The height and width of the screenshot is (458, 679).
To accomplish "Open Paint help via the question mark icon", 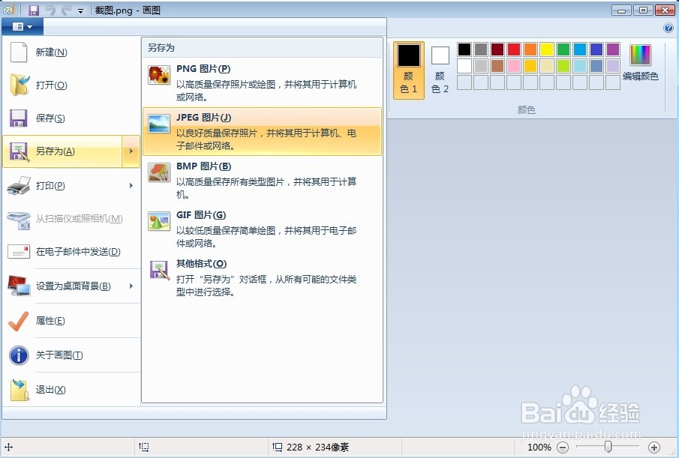I will (668, 28).
